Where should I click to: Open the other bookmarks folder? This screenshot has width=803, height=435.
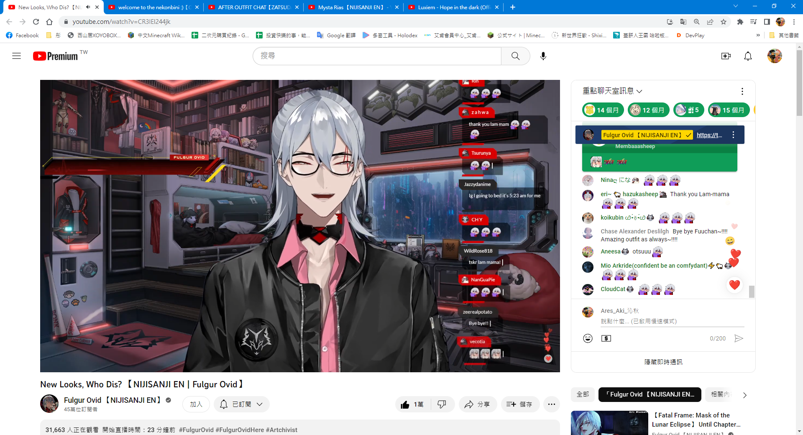(784, 36)
